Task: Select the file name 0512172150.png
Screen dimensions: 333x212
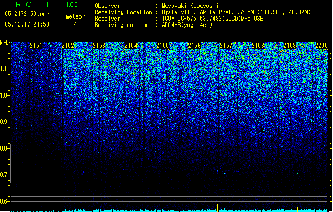Action: 27,14
